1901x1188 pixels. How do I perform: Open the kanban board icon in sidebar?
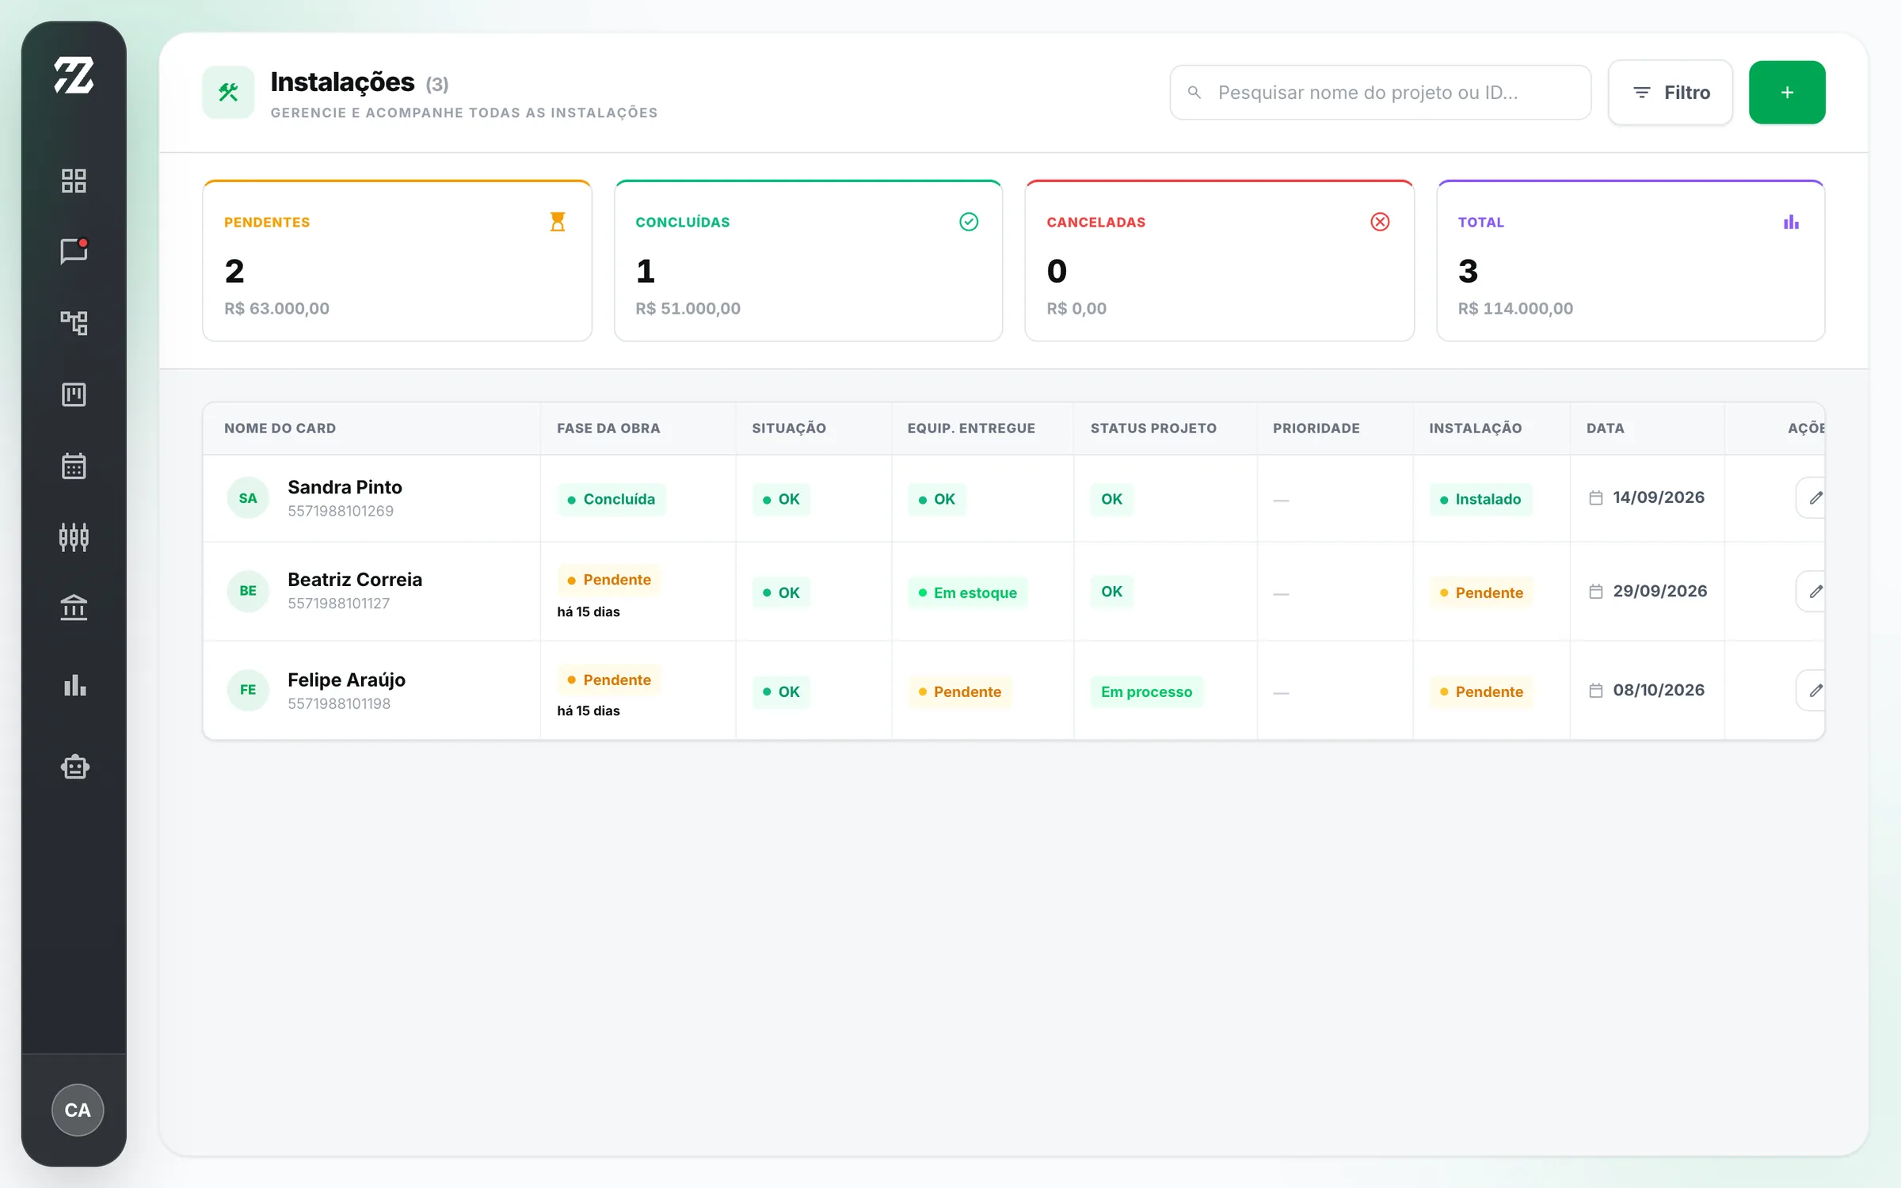point(74,394)
